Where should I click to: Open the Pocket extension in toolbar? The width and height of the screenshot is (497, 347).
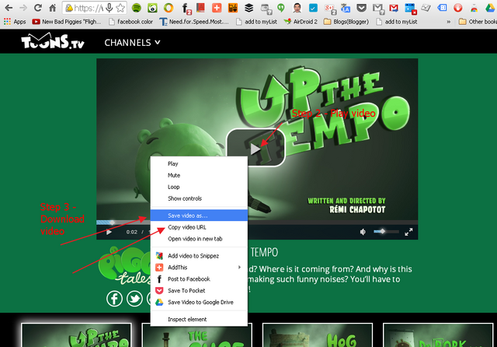click(361, 8)
